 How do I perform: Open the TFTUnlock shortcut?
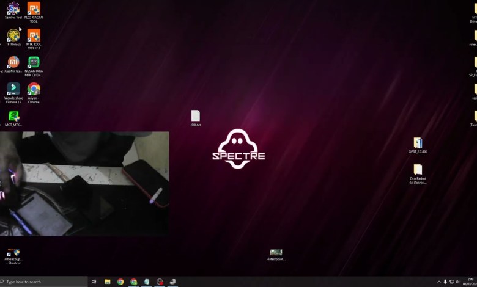pyautogui.click(x=13, y=35)
